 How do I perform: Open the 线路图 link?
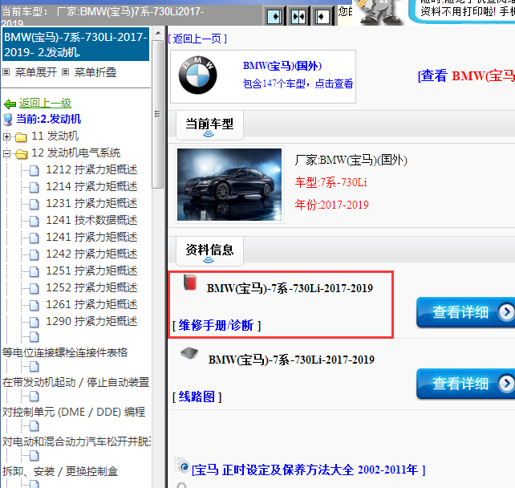[x=197, y=396]
